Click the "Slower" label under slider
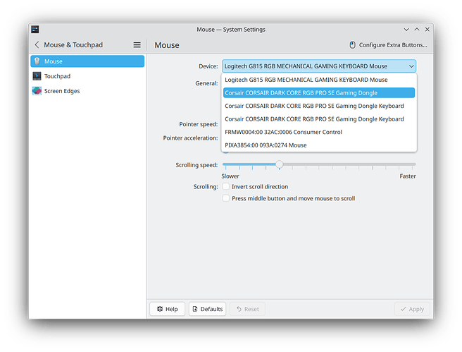 point(230,176)
